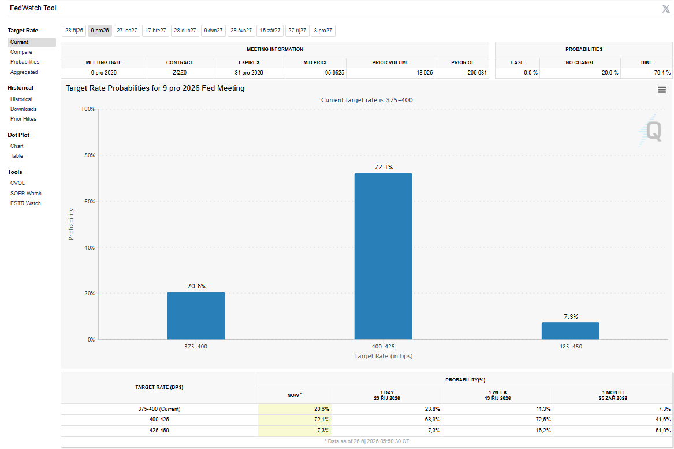Open Compare under Target Rate
The width and height of the screenshot is (674, 449).
coord(21,52)
